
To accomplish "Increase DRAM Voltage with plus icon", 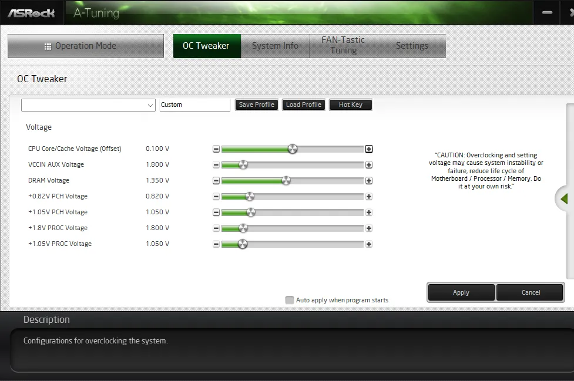I will [x=368, y=181].
